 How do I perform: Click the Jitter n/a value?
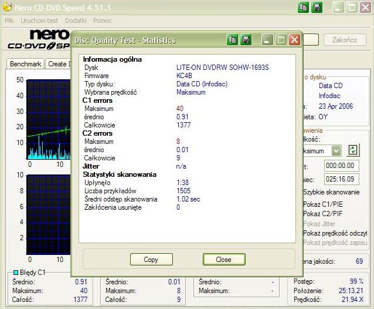tap(181, 166)
